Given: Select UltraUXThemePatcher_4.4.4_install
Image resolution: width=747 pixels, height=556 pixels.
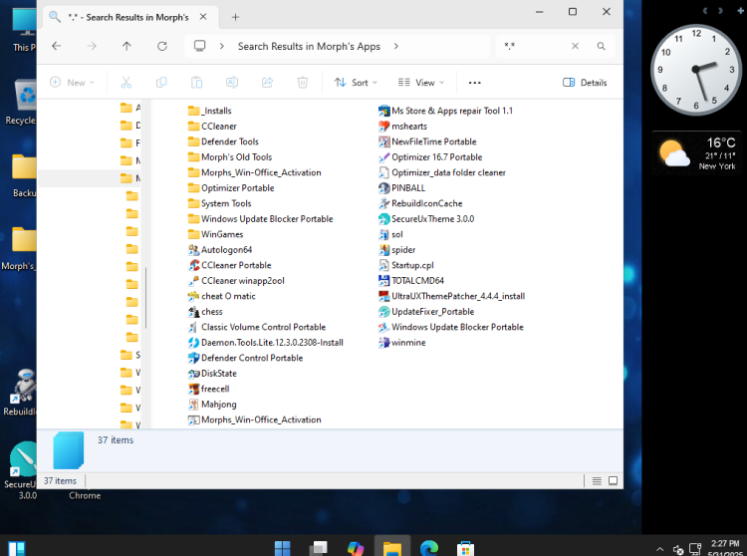Looking at the screenshot, I should (x=452, y=296).
